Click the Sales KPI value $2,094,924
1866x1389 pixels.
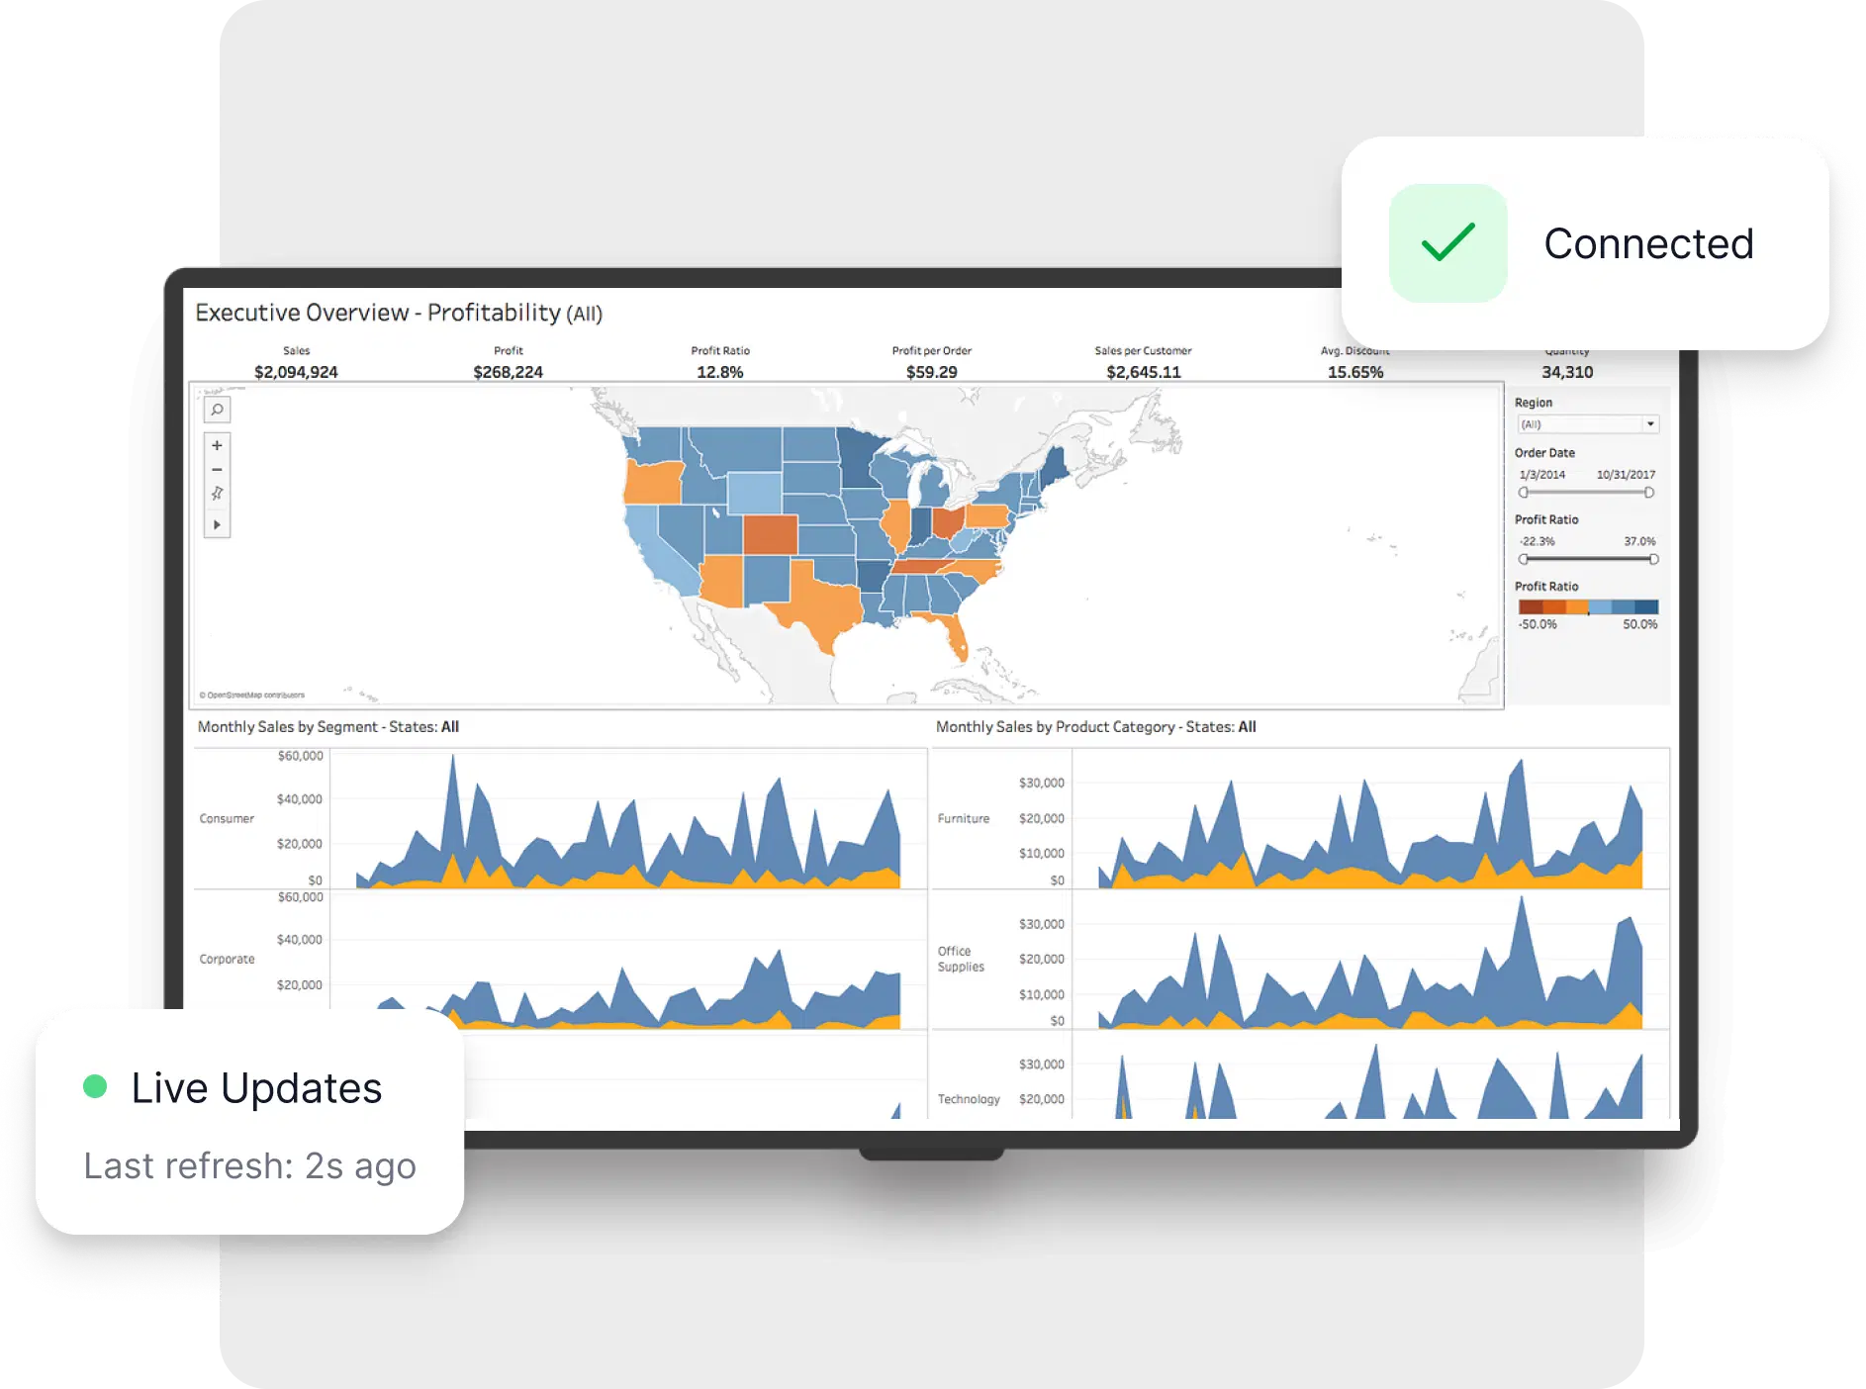pyautogui.click(x=297, y=371)
